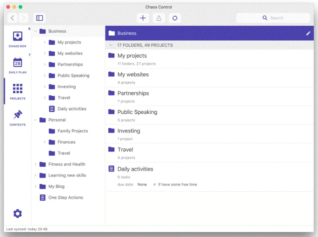Open Investing row in main list
Viewport: 318px width, 237px height.
(209, 134)
